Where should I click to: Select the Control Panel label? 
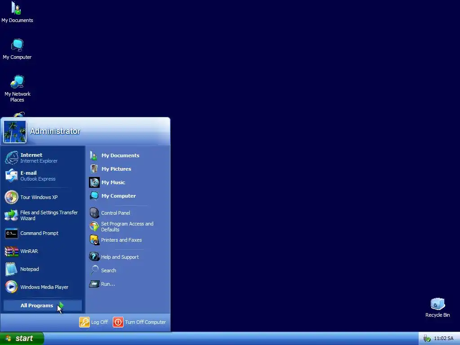click(x=115, y=213)
